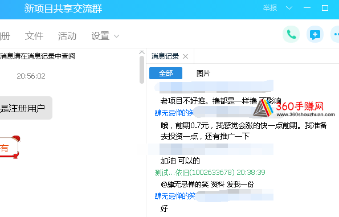
Task: Click the message 加油 可以的
Action: [x=180, y=161]
